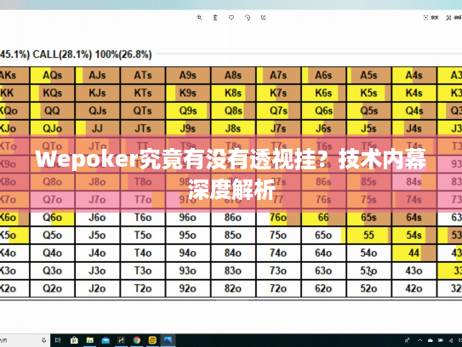Click the microphone icon in the taskbar search box
Screen dimensions: 462x347
[43, 340]
